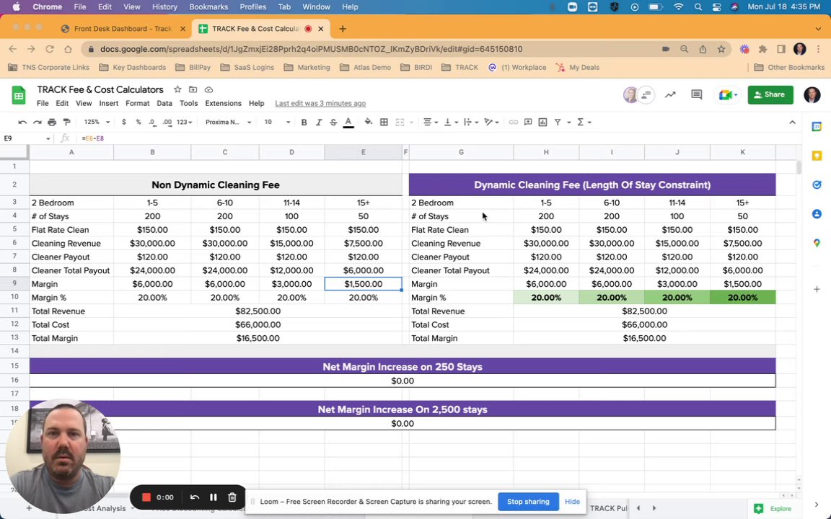The width and height of the screenshot is (831, 519).
Task: Open Last edit was 3 minutes ago
Action: coord(320,103)
